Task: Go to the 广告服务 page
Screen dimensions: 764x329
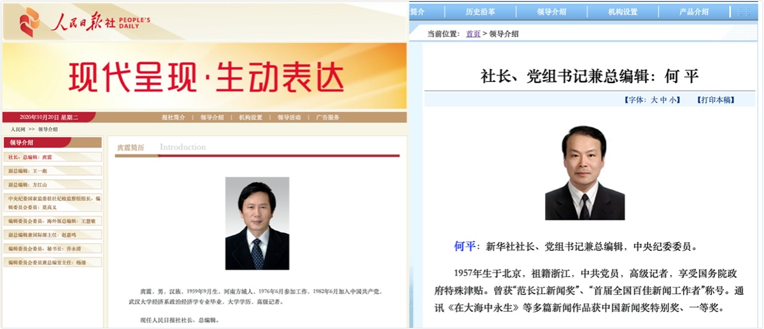Action: click(328, 117)
